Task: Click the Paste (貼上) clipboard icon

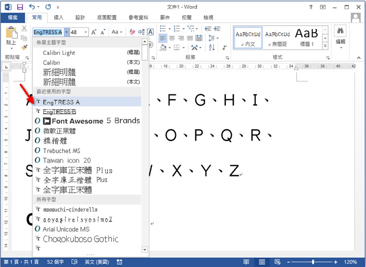Action: (x=11, y=32)
